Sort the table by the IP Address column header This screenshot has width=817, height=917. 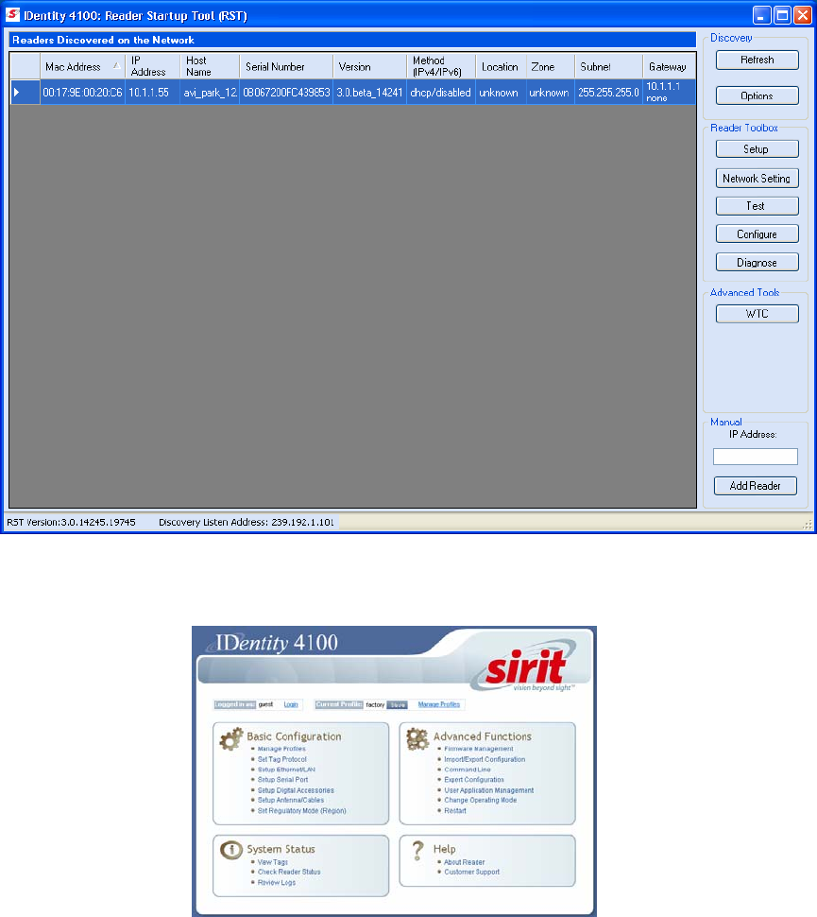pos(152,66)
